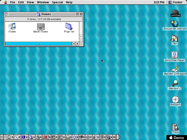Click the horizontal scrollbar thumb in iTunes window

point(39,44)
